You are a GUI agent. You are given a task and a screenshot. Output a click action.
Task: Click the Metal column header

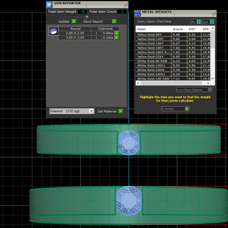(141, 29)
